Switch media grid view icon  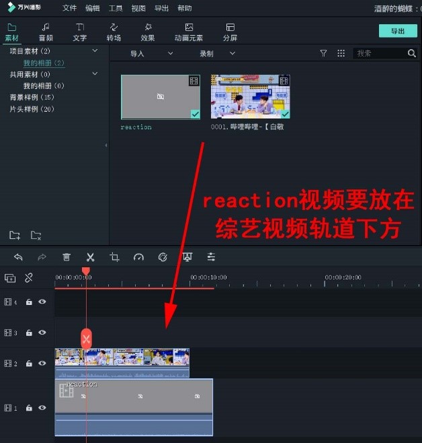341,53
